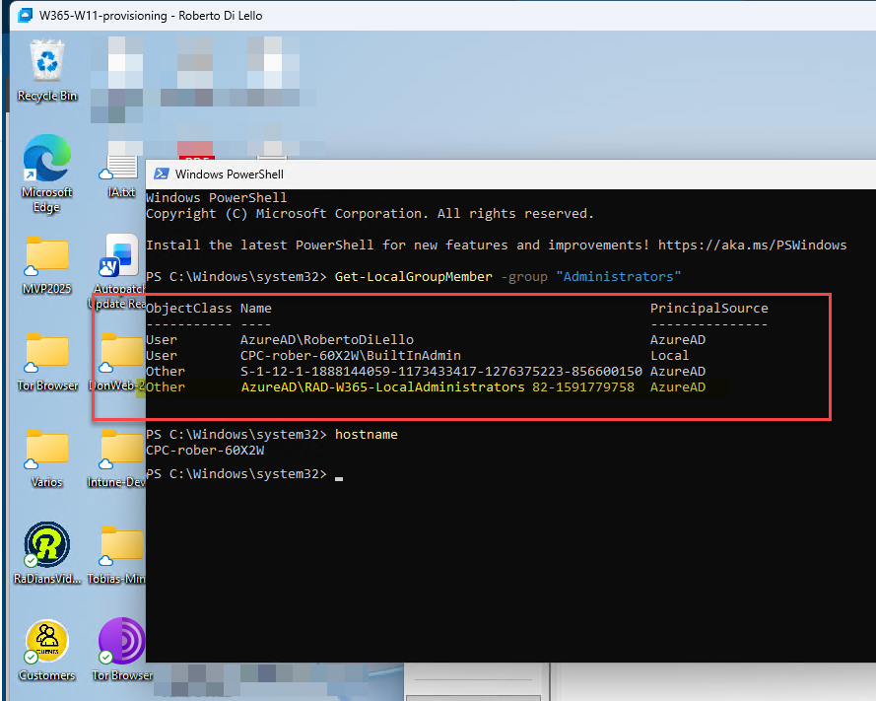The height and width of the screenshot is (701, 876).
Task: Open the Varios desktop folder
Action: pos(46,450)
